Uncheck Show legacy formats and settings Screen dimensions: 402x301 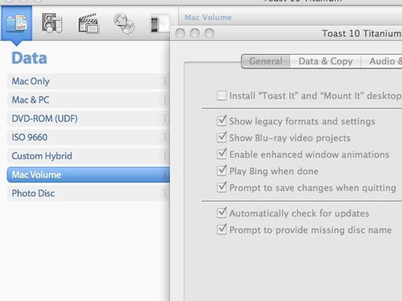[222, 121]
